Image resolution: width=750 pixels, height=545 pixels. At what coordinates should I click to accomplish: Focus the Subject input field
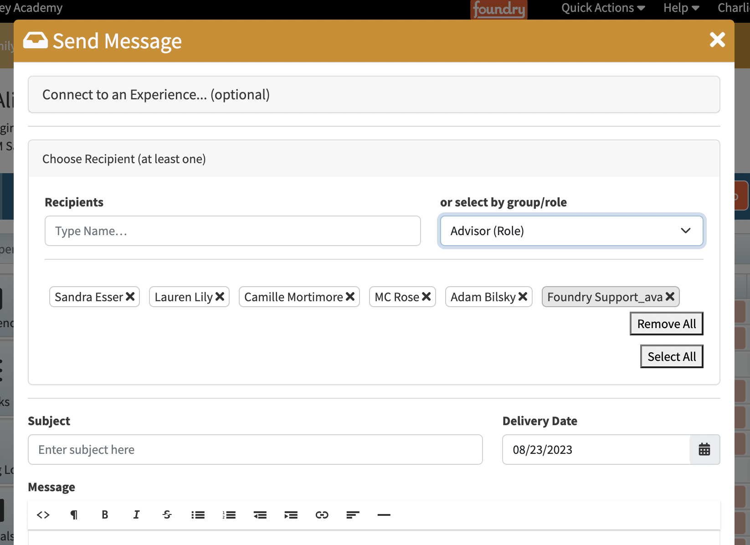point(255,450)
